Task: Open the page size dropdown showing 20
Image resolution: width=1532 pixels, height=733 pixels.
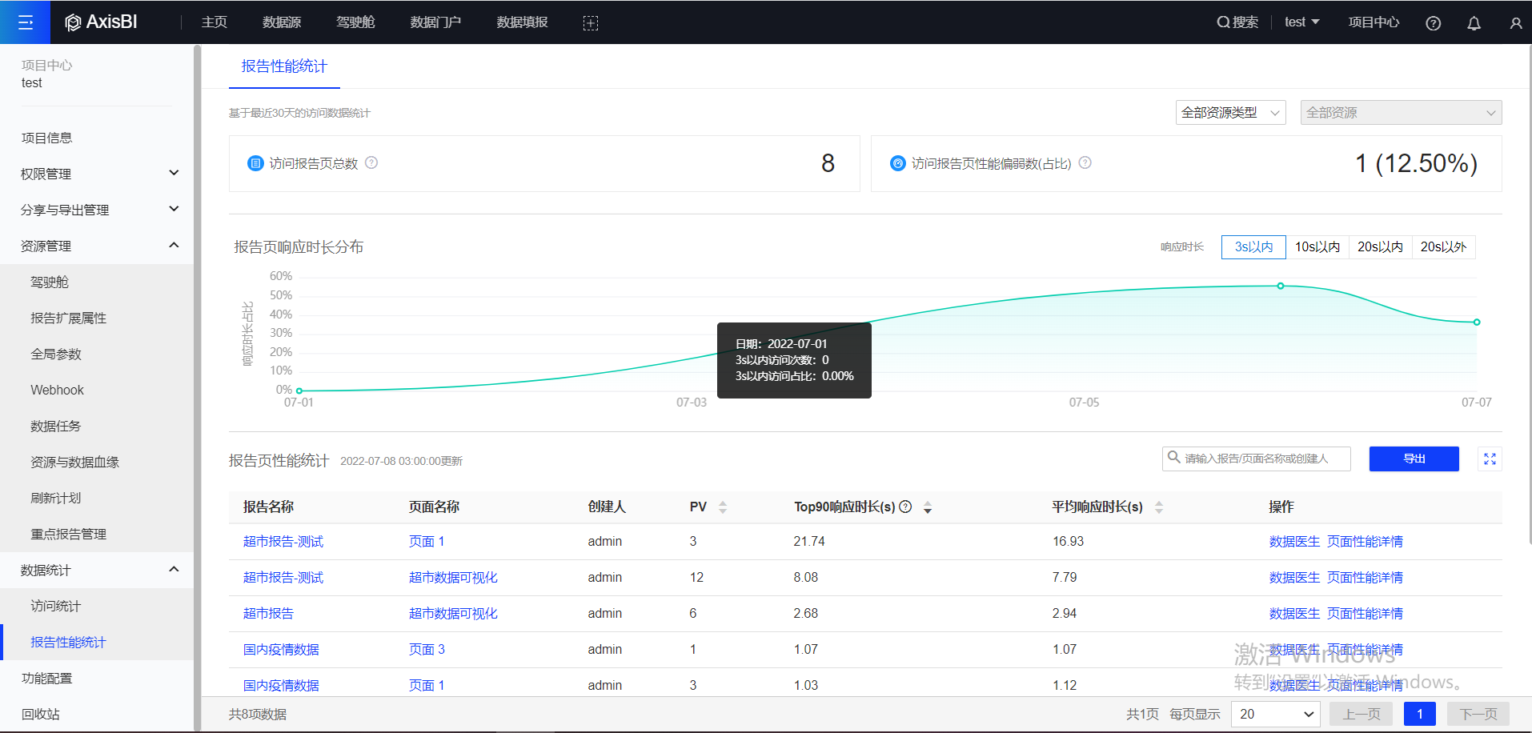Action: coord(1275,714)
